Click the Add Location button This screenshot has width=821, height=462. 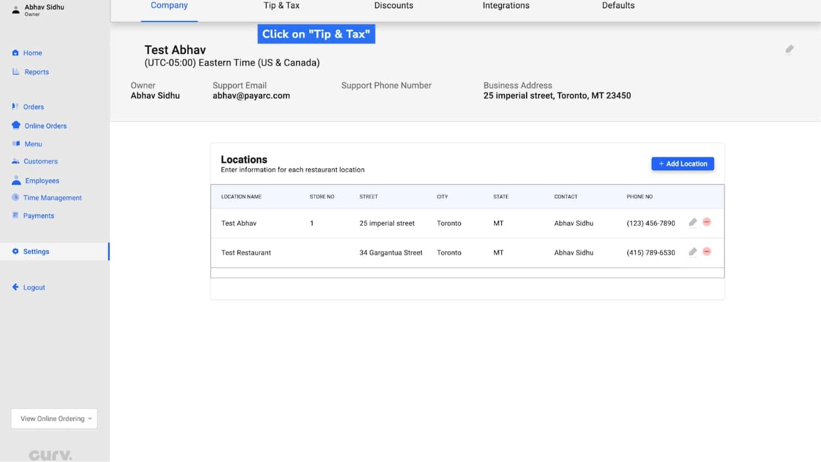683,164
